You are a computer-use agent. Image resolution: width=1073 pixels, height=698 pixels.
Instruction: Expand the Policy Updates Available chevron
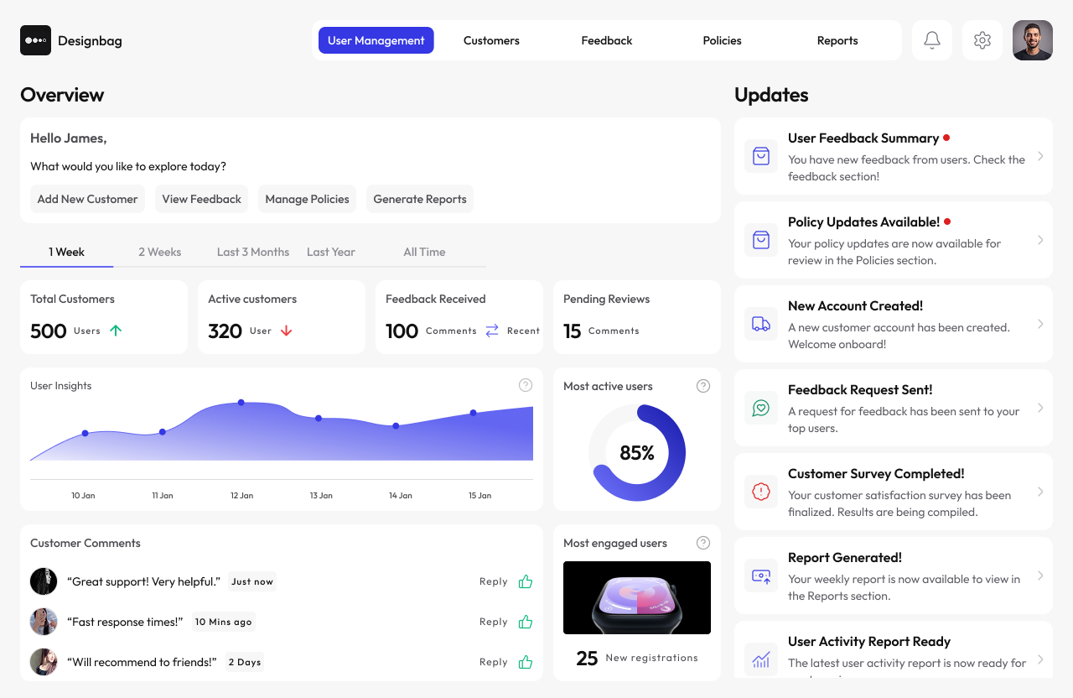pos(1040,240)
